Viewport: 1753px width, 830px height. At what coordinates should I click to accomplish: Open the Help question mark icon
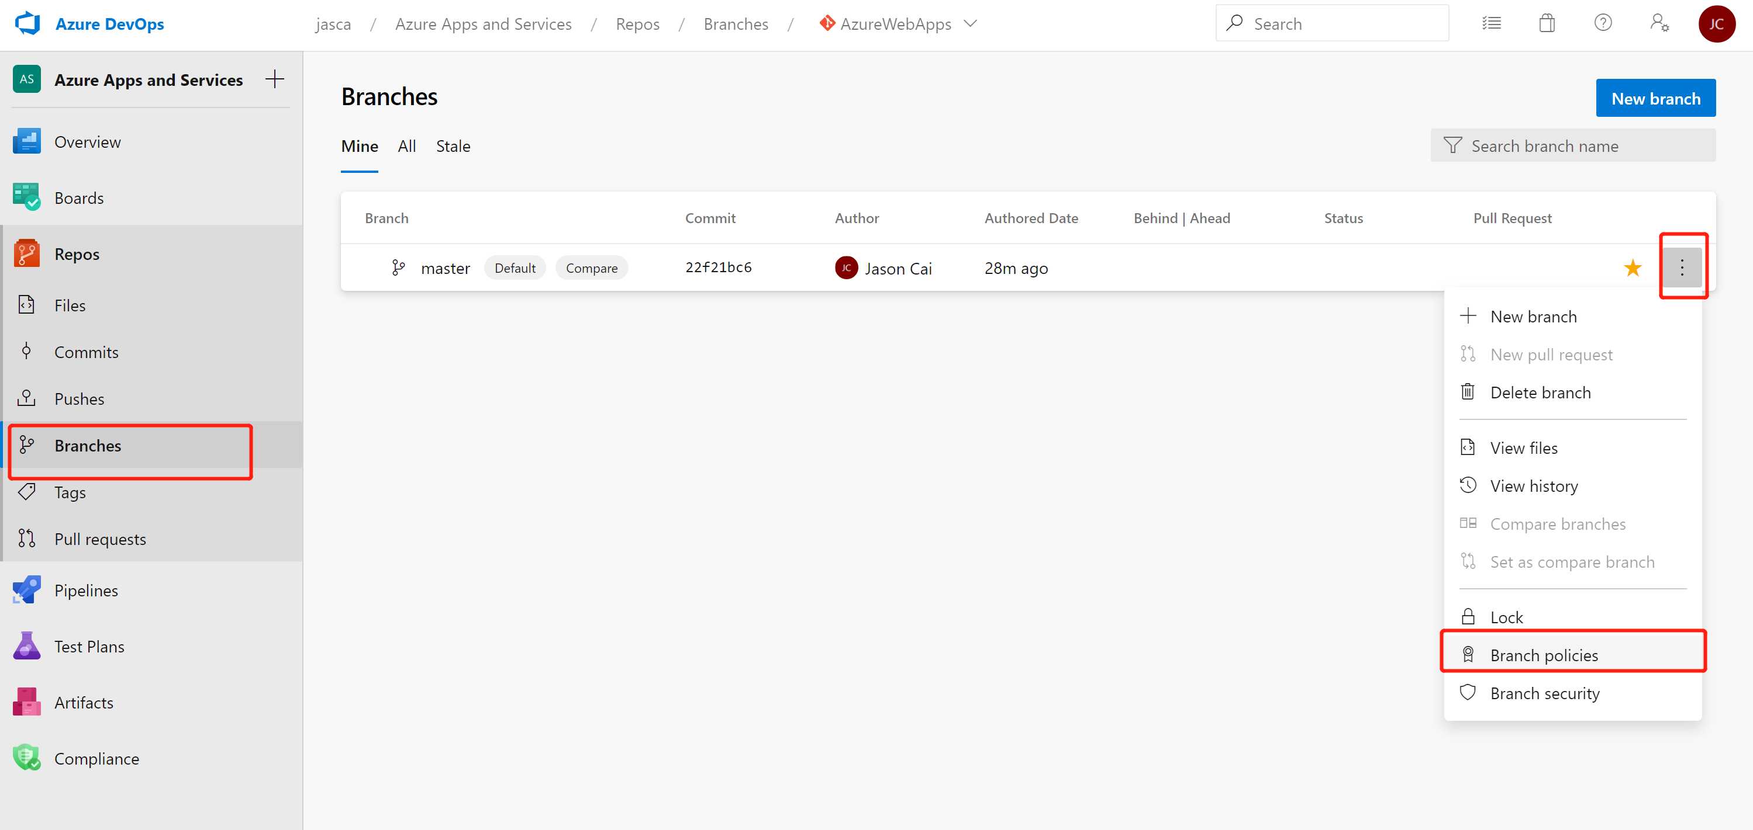tap(1603, 23)
